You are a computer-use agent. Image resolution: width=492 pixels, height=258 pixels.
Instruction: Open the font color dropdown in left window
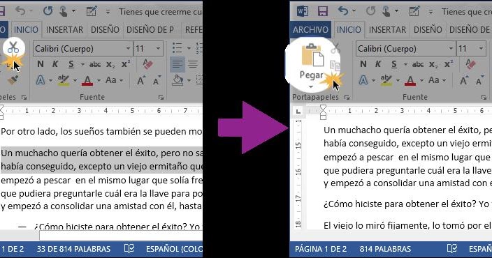click(99, 81)
